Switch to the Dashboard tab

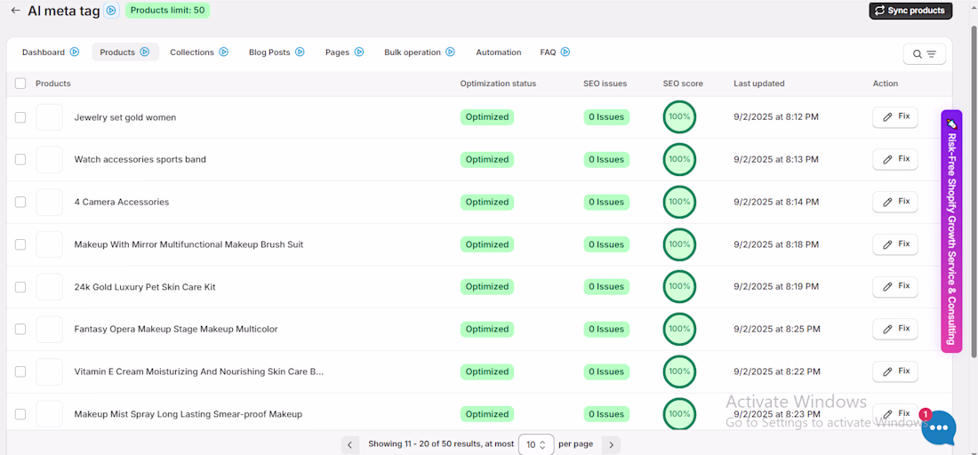(44, 52)
